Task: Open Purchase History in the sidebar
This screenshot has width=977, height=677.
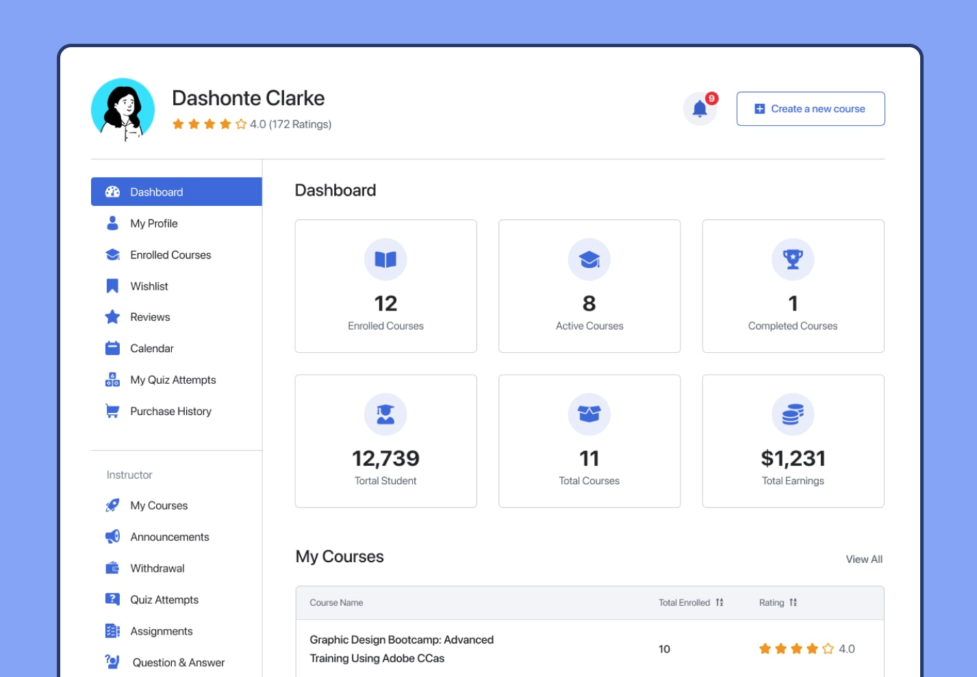Action: 170,411
